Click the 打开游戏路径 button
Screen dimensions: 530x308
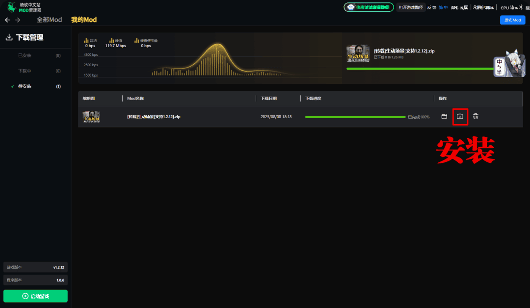point(411,7)
